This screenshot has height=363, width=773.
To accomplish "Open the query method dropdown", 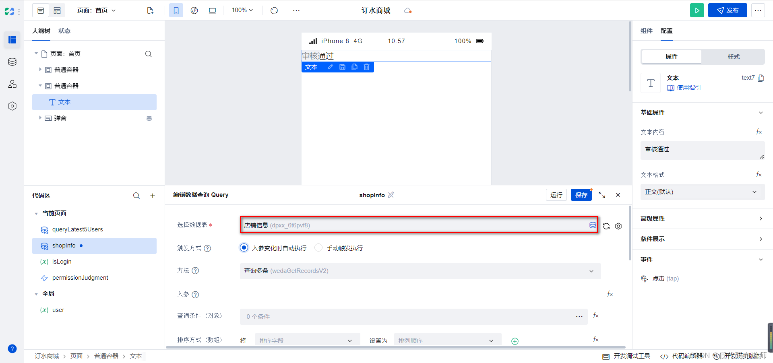I will coord(420,271).
